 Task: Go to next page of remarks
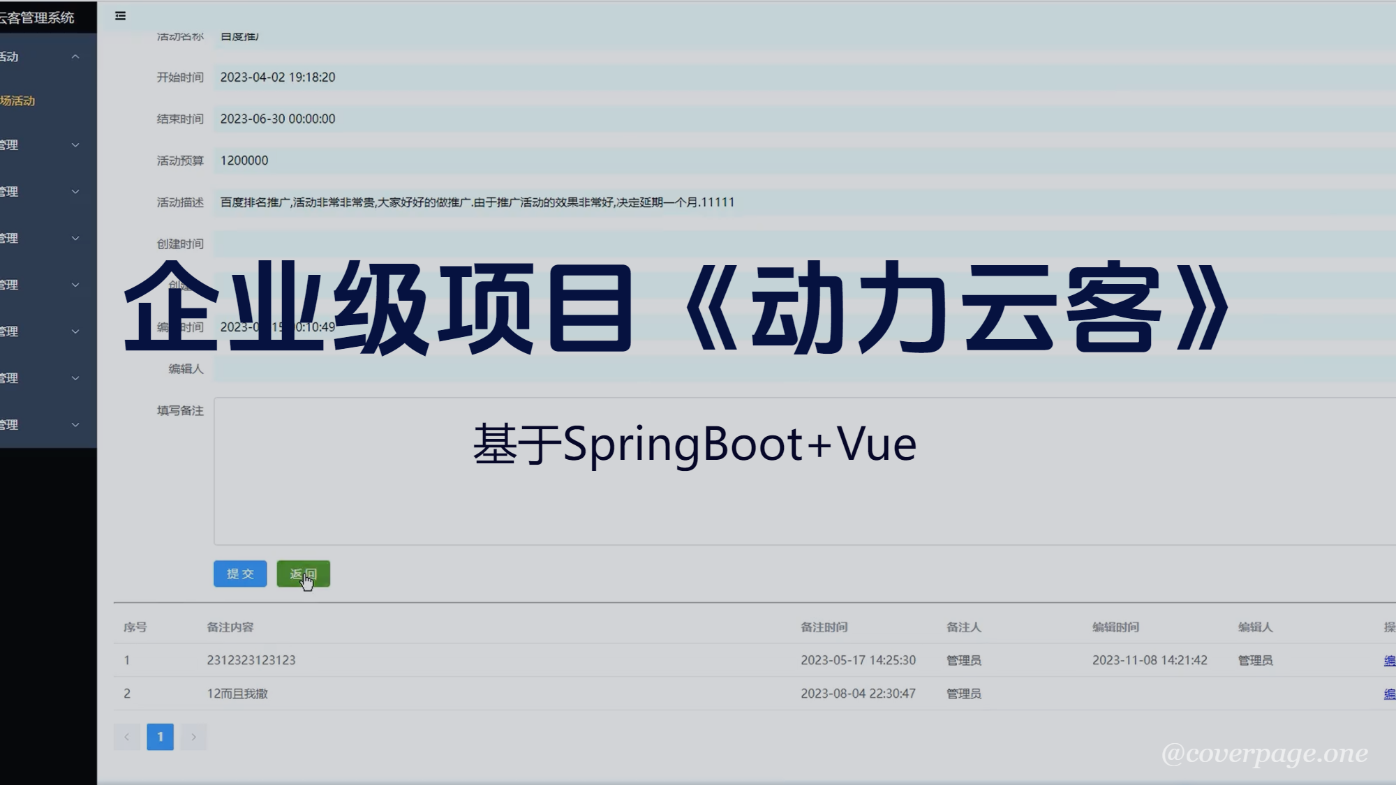coord(193,737)
